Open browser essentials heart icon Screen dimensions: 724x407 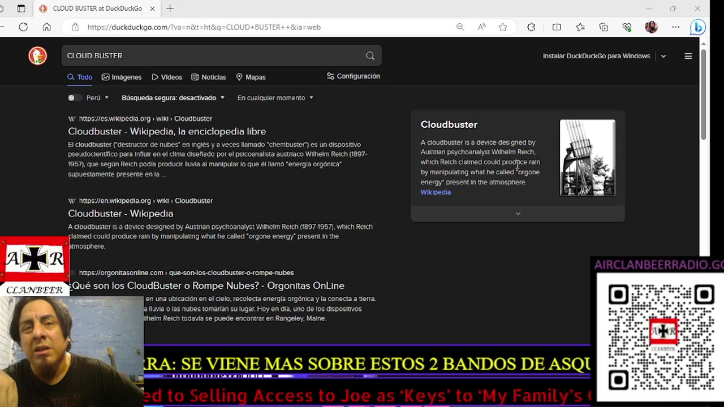coord(627,27)
